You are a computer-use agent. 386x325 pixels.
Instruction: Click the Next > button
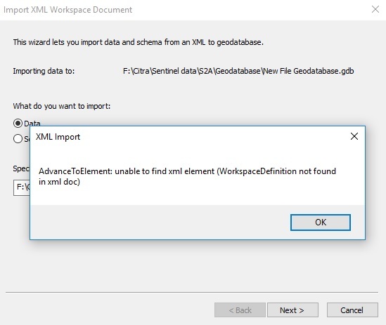click(292, 310)
